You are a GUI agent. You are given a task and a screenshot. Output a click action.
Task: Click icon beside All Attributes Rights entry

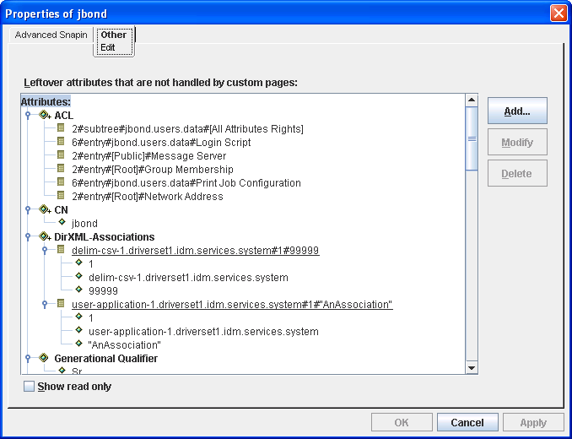(61, 127)
